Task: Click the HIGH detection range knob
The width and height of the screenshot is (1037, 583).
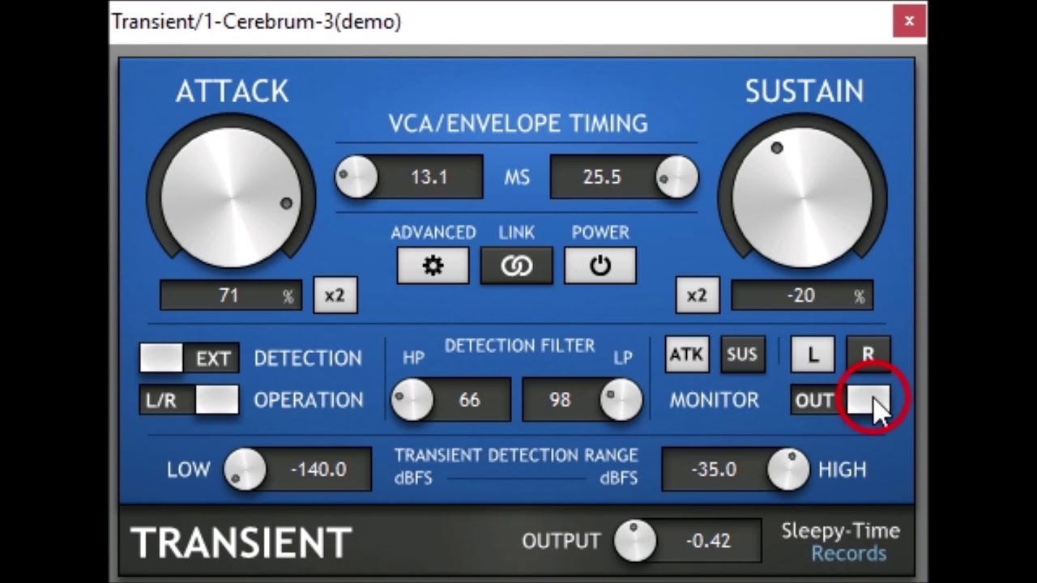Action: click(x=788, y=470)
